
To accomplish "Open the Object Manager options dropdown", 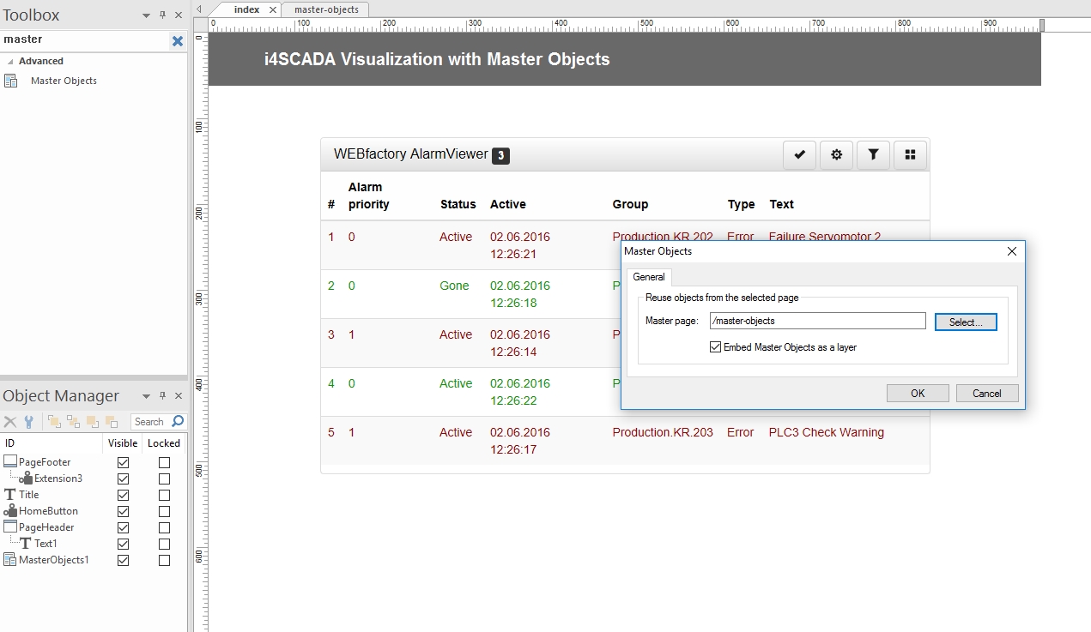I will coord(146,396).
